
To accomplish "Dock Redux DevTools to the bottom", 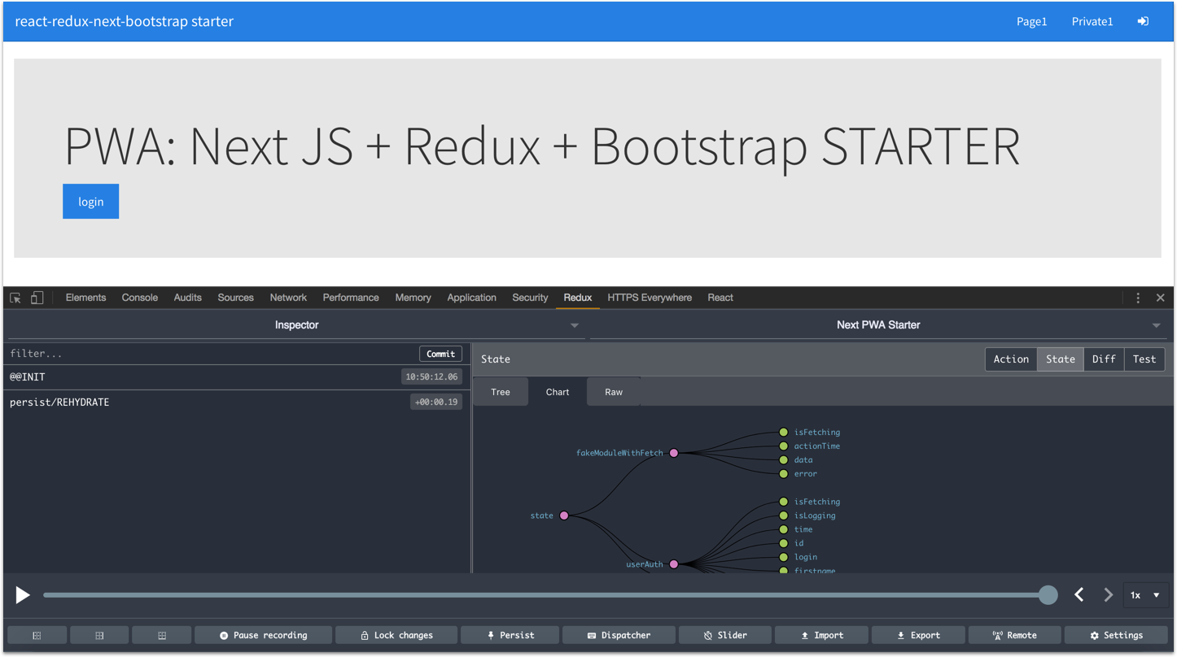I will (x=162, y=635).
